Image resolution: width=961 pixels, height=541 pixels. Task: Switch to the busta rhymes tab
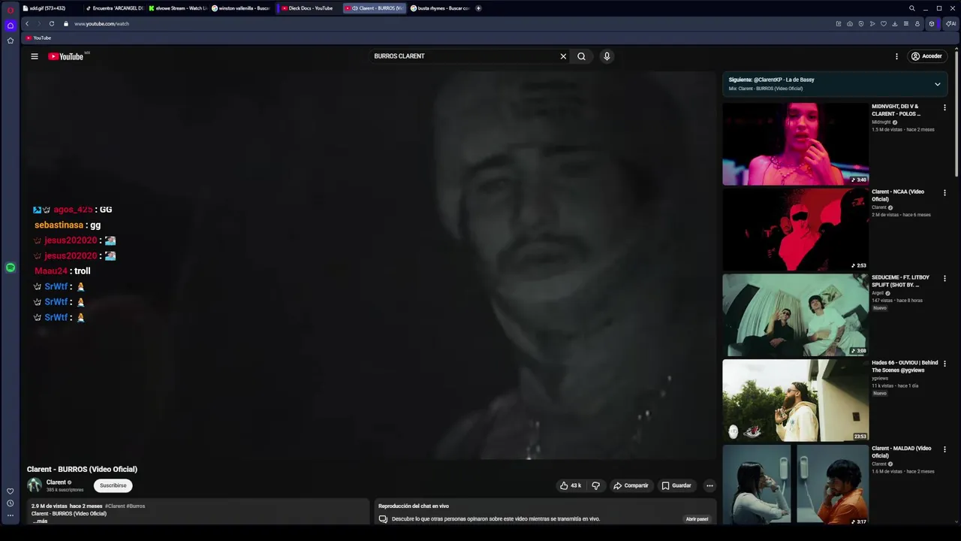click(x=440, y=8)
